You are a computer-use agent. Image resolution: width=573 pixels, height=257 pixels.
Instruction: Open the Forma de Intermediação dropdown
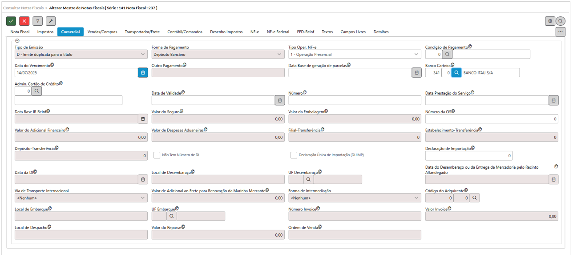click(355, 198)
